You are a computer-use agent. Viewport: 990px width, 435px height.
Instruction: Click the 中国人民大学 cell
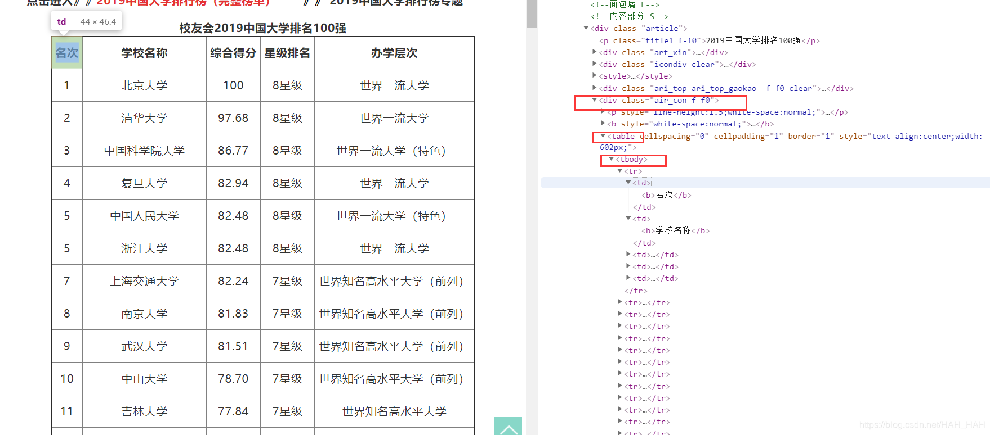(144, 216)
